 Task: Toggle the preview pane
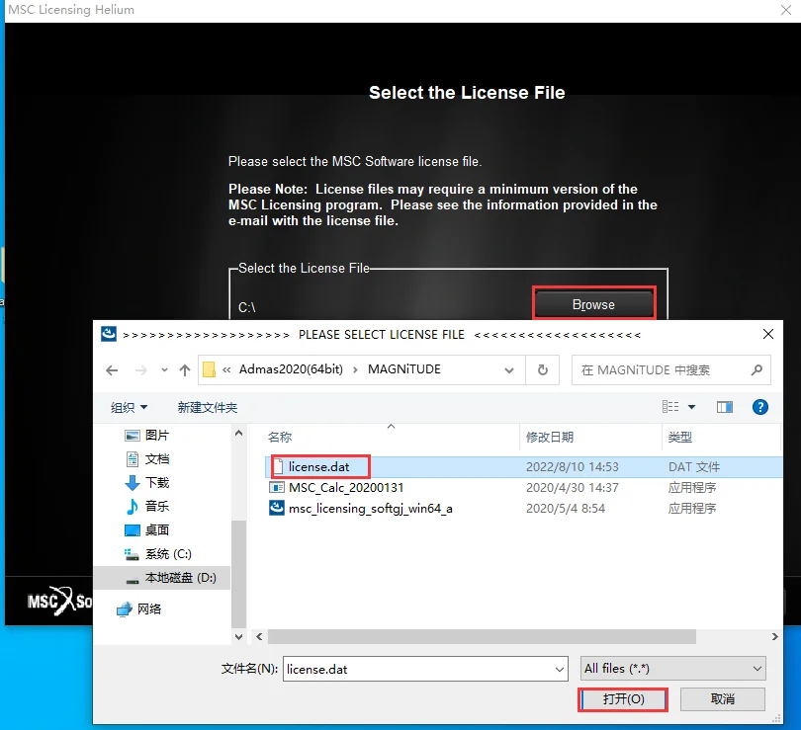tap(725, 407)
